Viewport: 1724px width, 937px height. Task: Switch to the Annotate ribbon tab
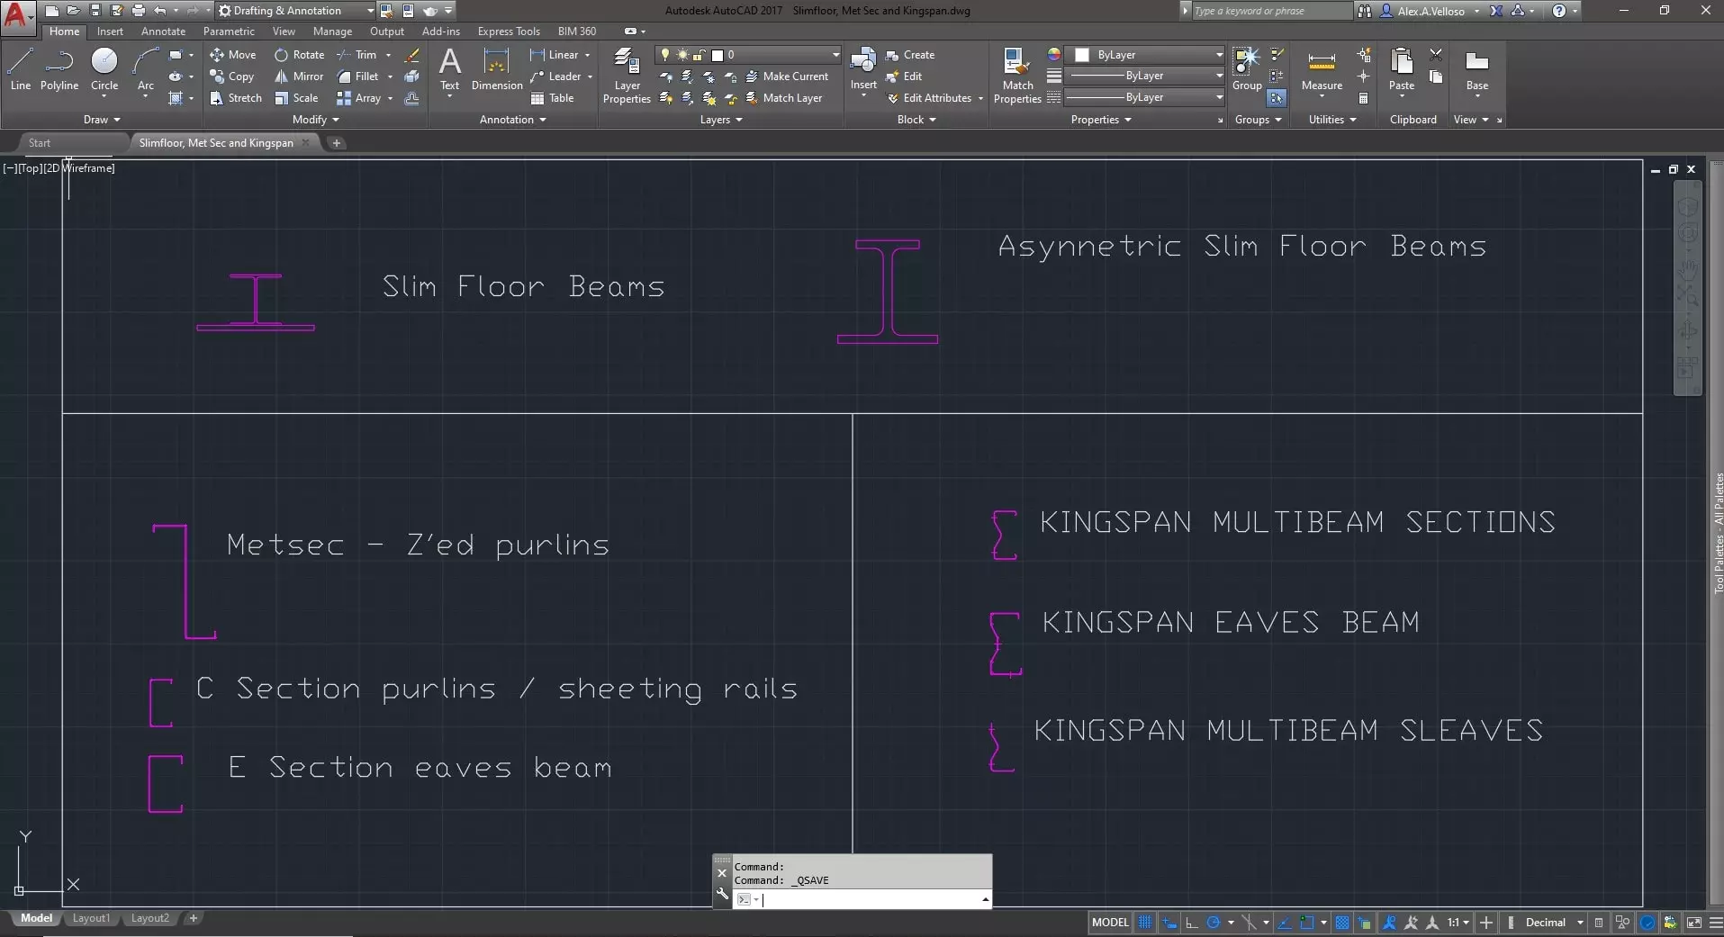click(163, 32)
